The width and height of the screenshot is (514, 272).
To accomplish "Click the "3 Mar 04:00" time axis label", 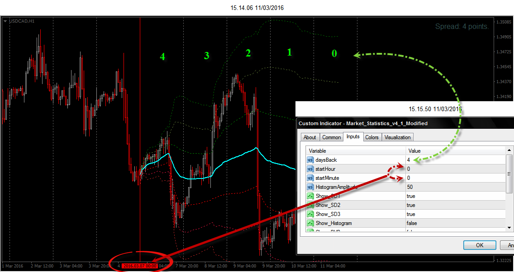I will coord(71,266).
